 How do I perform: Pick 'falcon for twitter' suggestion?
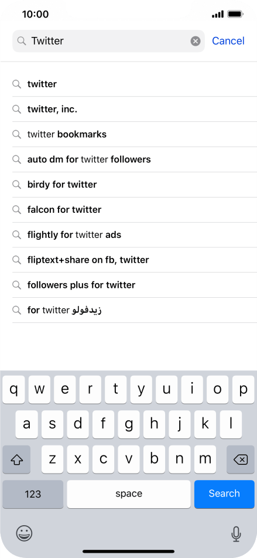click(135, 210)
